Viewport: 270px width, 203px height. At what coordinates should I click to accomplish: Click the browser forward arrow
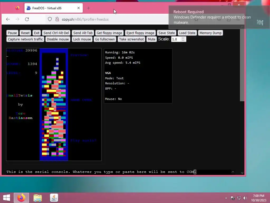point(17,19)
